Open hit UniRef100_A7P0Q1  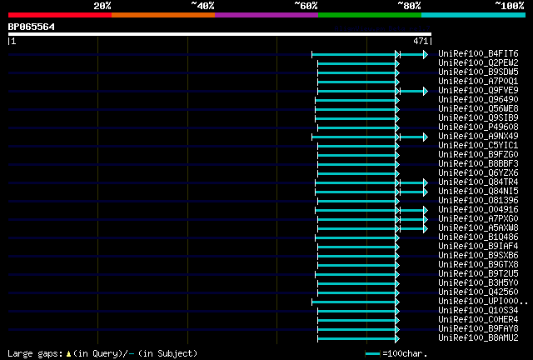coord(478,82)
